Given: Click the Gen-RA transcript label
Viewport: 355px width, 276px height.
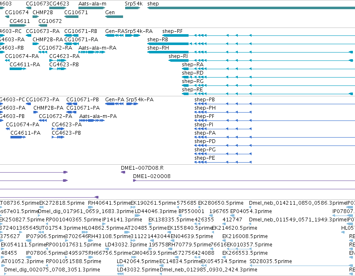Looking at the screenshot, I should point(115,31).
